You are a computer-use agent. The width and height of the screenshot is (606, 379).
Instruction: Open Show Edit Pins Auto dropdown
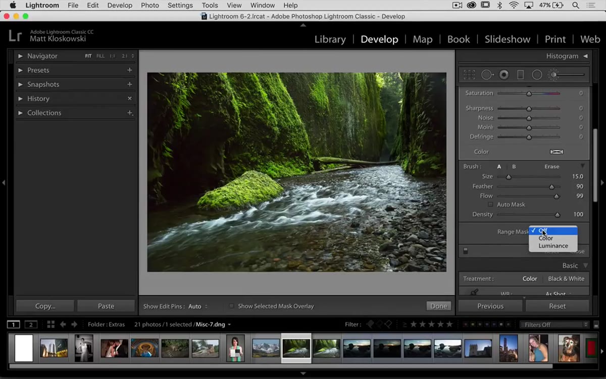pos(198,306)
